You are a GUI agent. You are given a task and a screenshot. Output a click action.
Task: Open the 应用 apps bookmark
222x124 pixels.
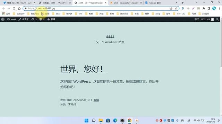(6, 14)
